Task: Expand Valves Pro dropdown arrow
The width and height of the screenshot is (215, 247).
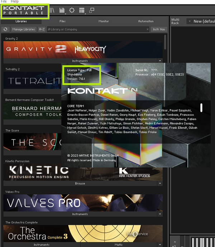Action: click(160, 214)
